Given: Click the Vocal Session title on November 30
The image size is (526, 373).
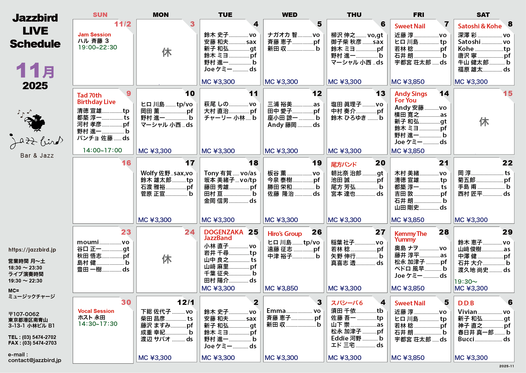Looking at the screenshot, I should pyautogui.click(x=96, y=311).
